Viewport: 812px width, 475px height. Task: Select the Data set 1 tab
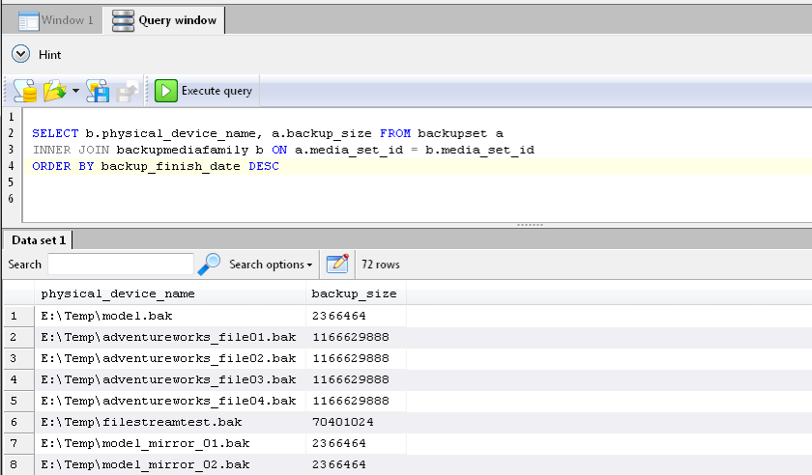pos(39,239)
